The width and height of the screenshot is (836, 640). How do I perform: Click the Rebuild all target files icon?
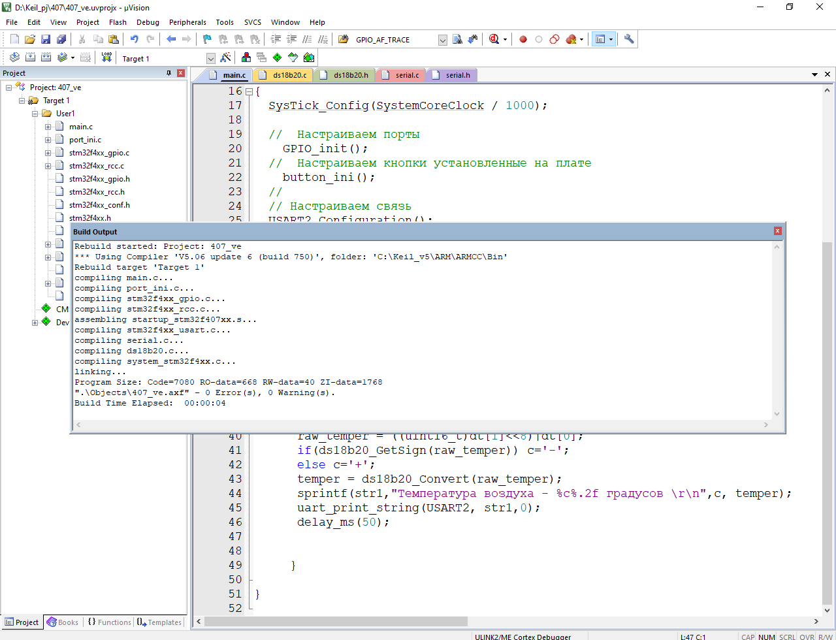point(46,57)
